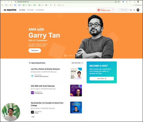Go back using the browser back arrow
This screenshot has height=122, width=143.
[2, 2]
